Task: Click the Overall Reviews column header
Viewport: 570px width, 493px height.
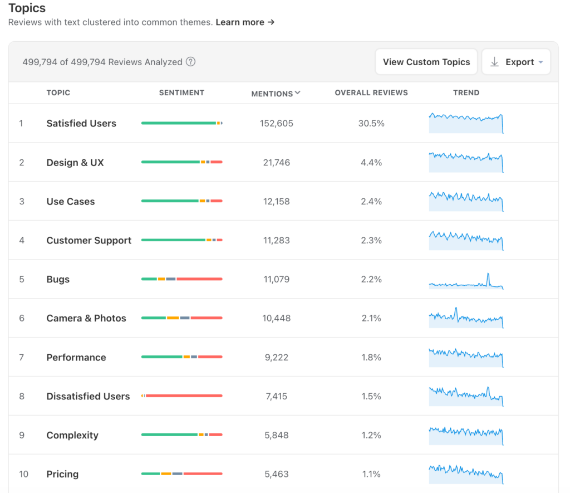Action: tap(371, 93)
